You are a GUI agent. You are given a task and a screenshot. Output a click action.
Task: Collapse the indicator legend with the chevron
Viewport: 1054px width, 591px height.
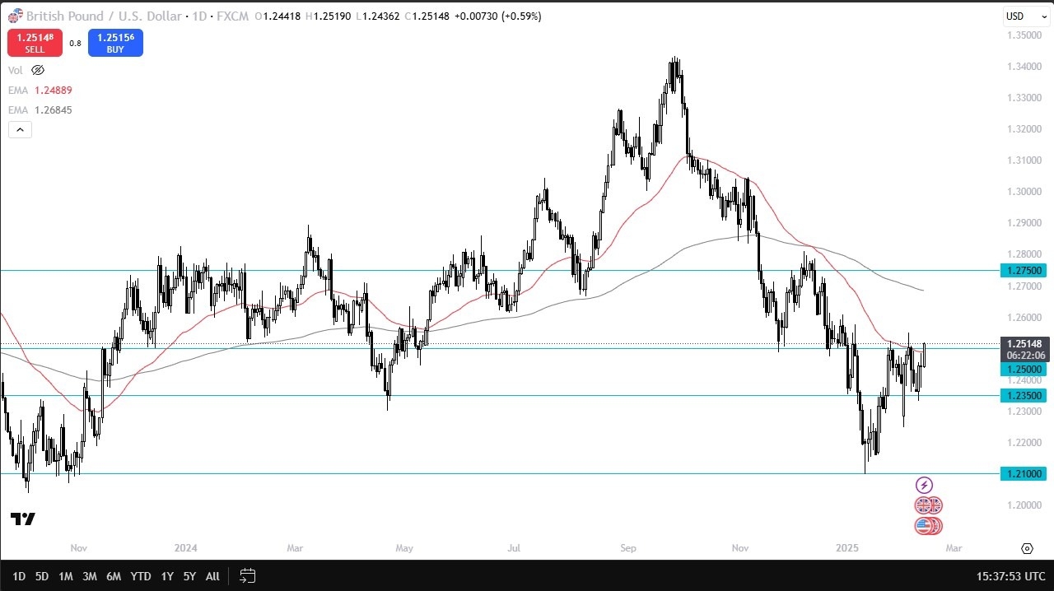(19, 129)
